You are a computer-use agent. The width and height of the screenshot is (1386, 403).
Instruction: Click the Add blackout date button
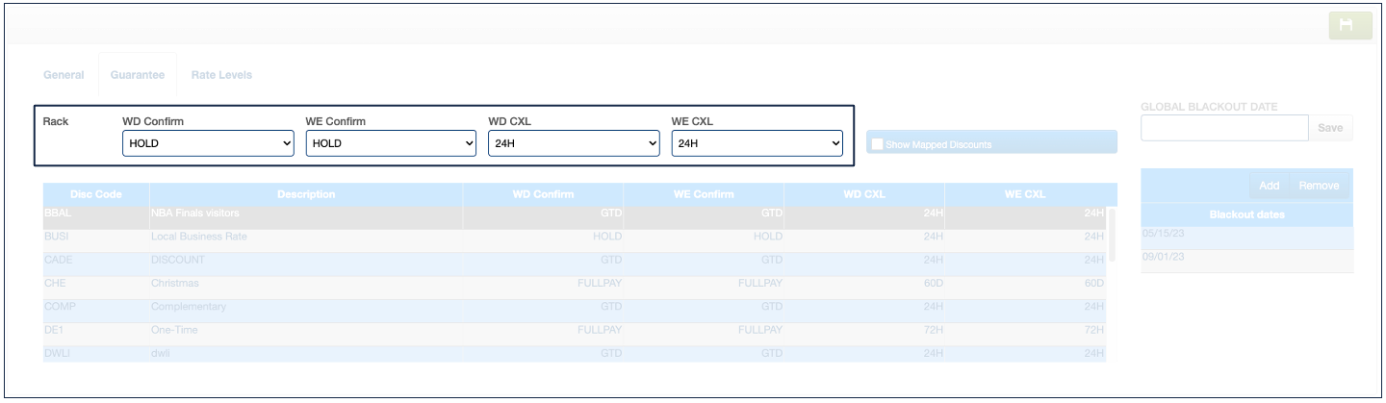1269,186
